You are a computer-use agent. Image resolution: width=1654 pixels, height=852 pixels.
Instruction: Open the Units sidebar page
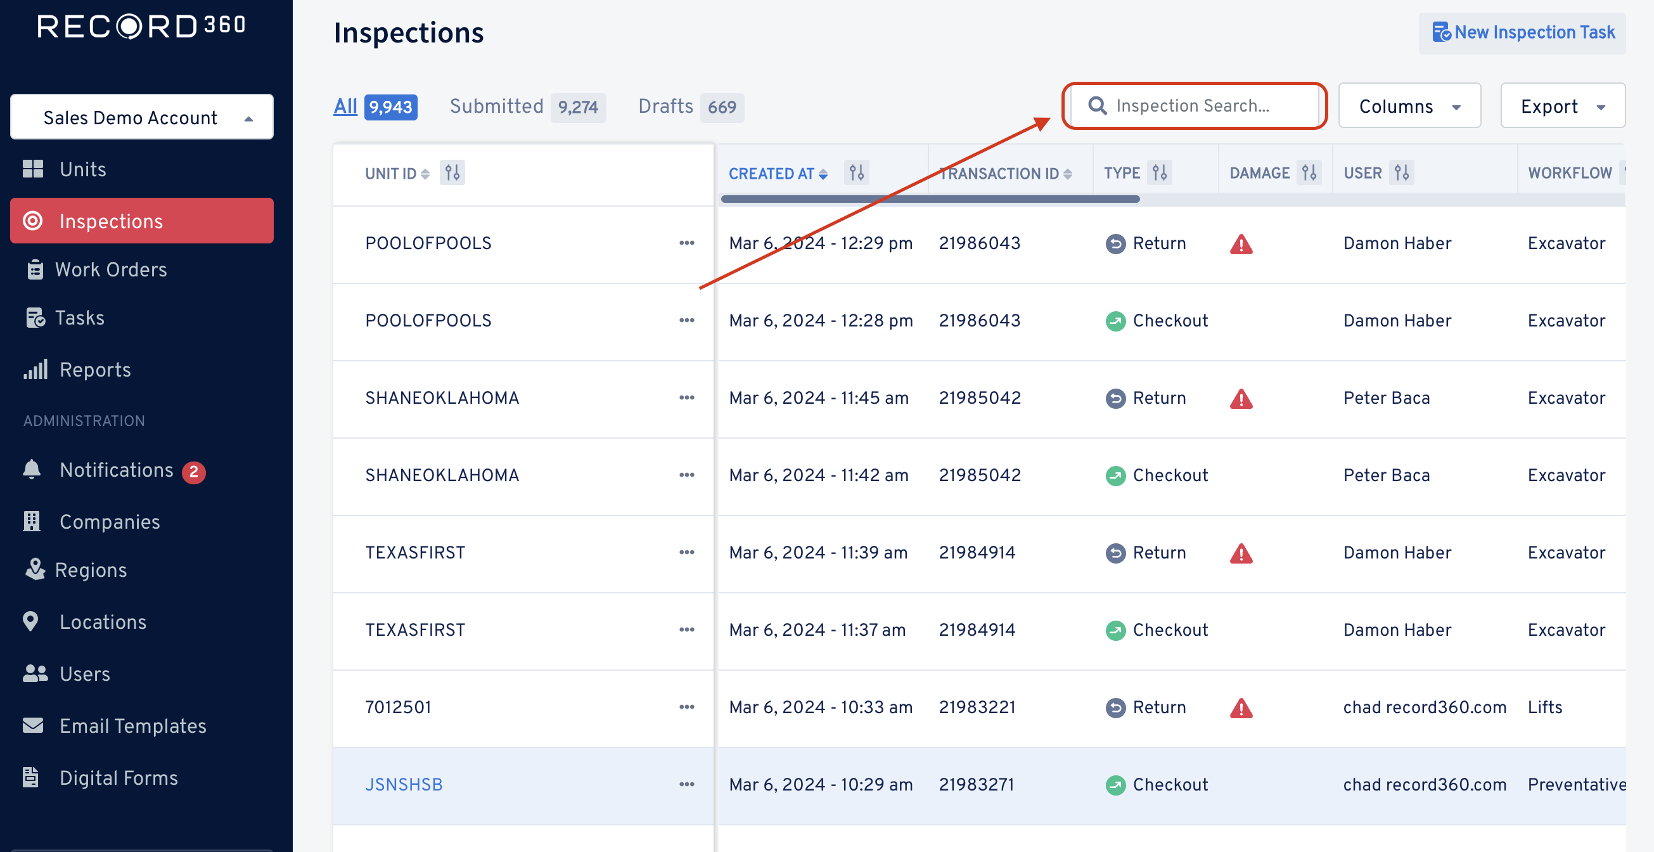tap(82, 170)
